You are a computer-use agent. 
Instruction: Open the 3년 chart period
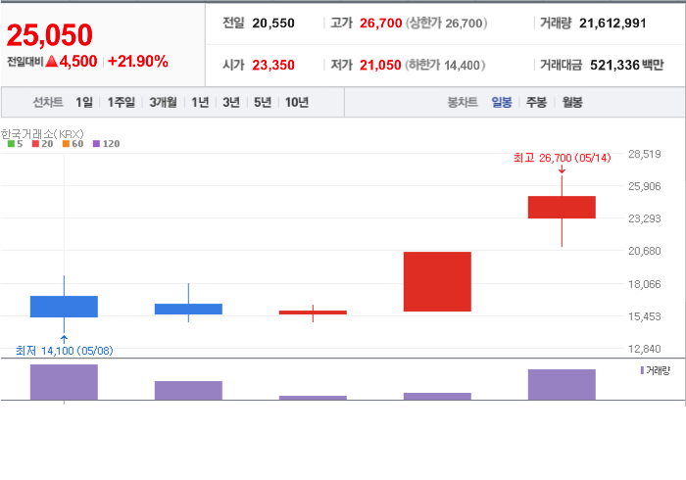[x=231, y=103]
